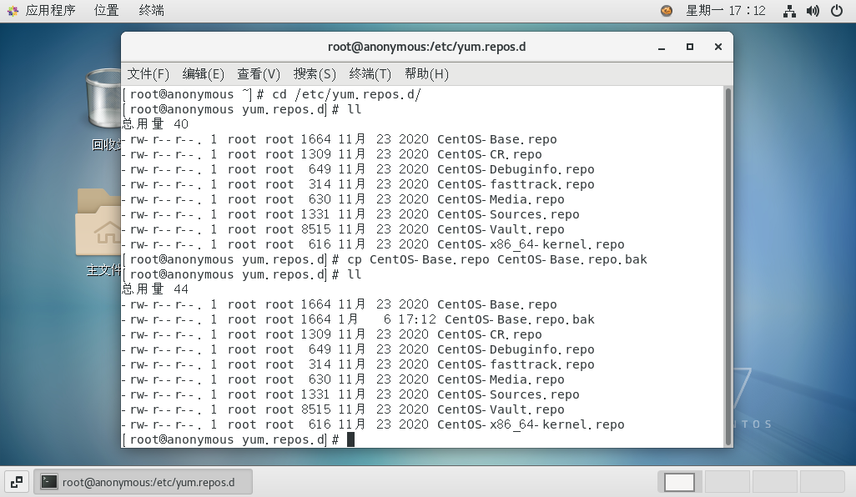
Task: Click the terminal vertical scrollbar
Action: click(x=728, y=266)
